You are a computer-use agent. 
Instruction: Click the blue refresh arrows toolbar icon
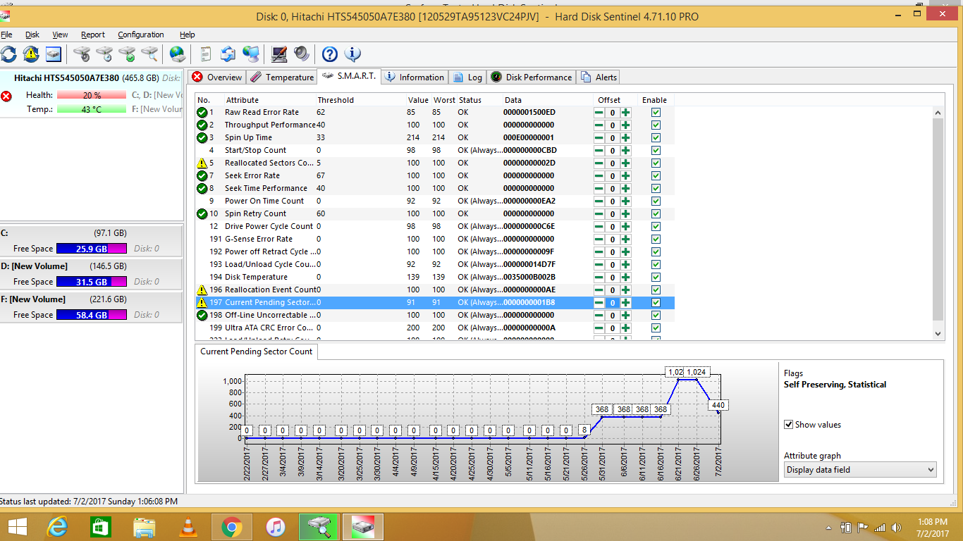click(8, 54)
